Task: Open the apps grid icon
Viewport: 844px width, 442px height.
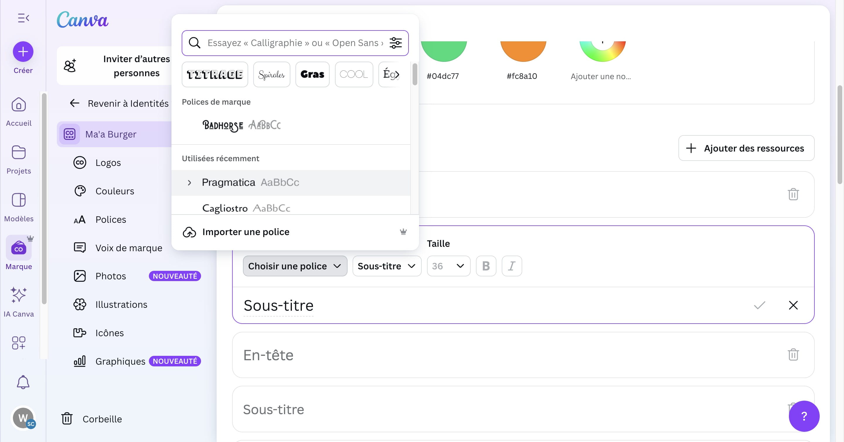Action: [19, 343]
